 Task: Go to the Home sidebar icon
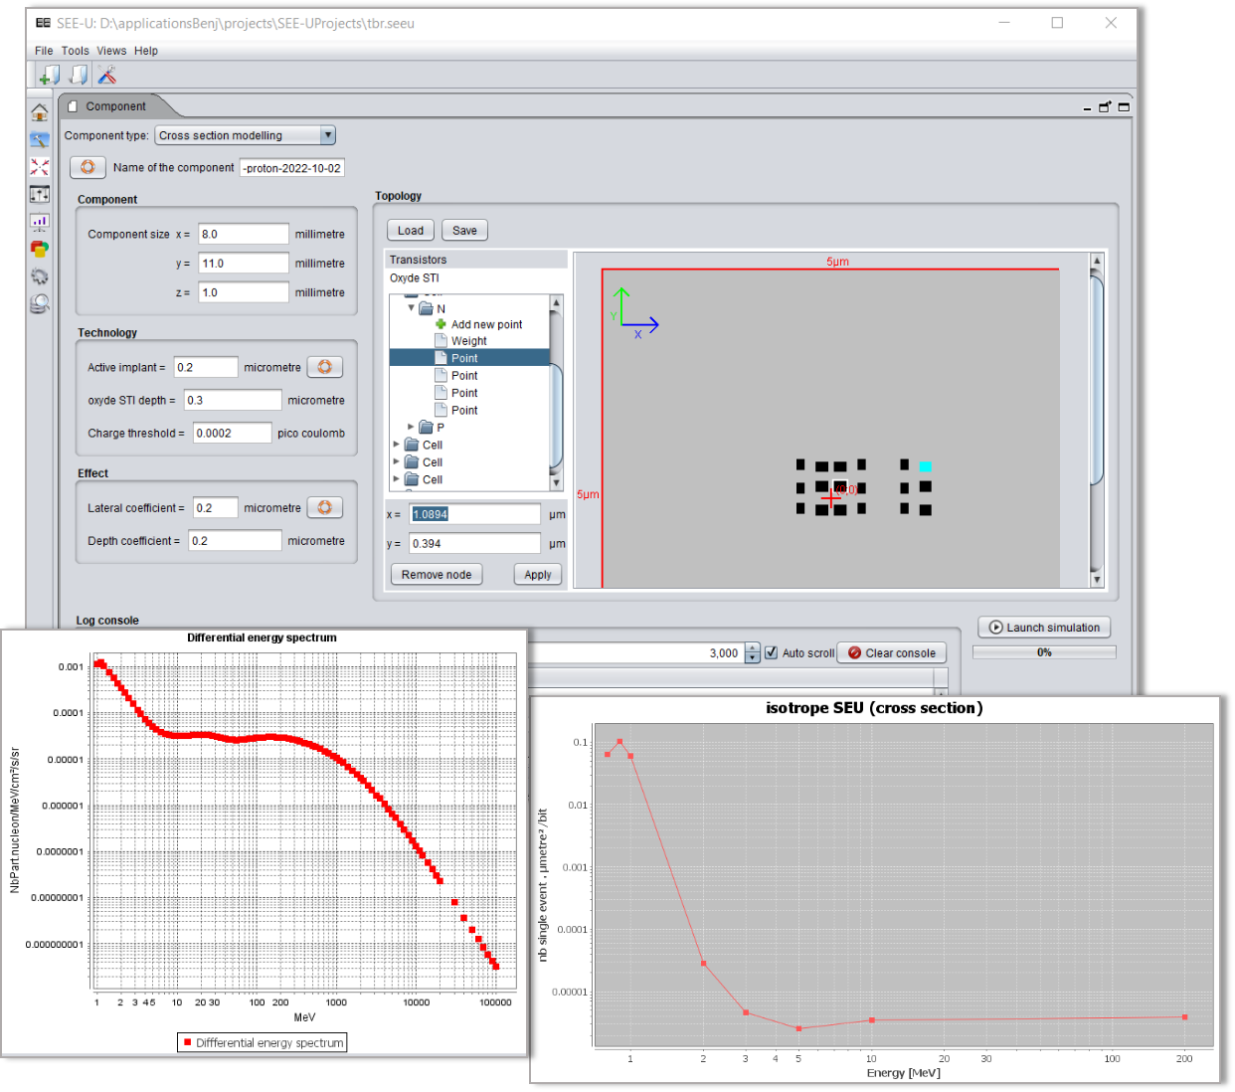coord(40,112)
